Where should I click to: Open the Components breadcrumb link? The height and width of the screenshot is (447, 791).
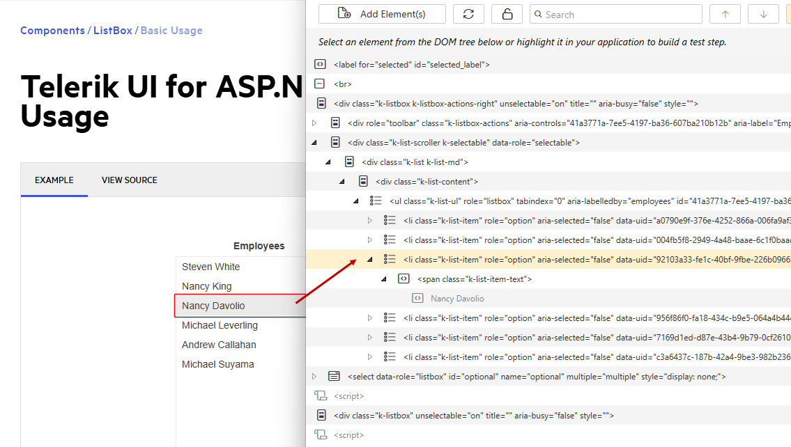coord(52,31)
